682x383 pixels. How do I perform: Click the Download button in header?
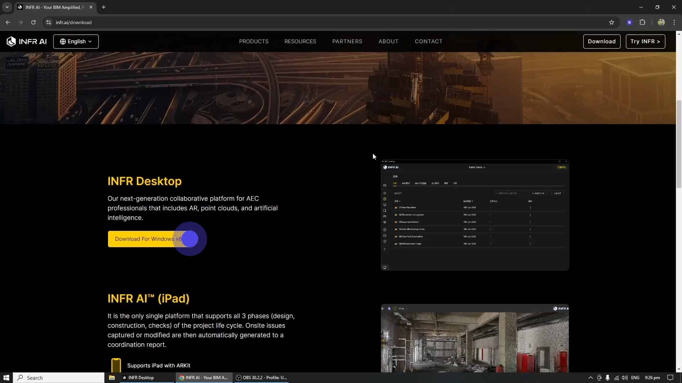pyautogui.click(x=601, y=41)
